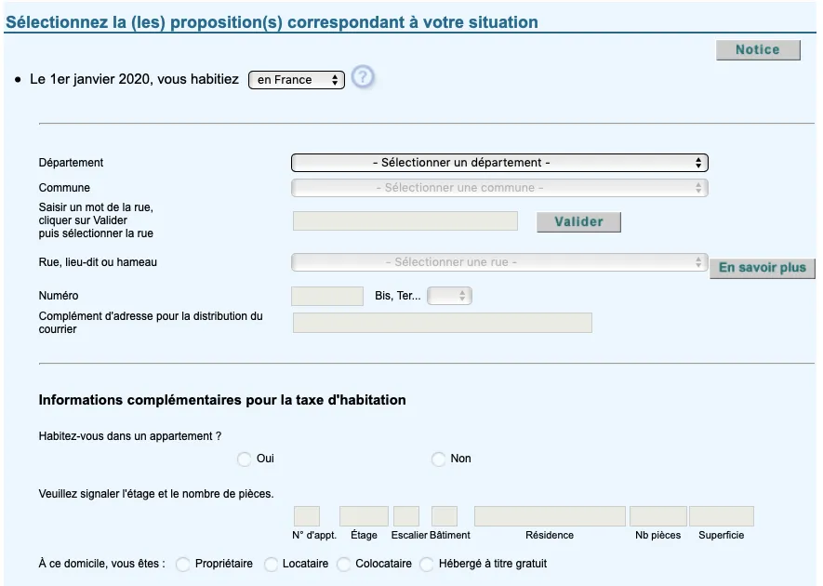Image resolution: width=823 pixels, height=586 pixels.
Task: Select Non for living in an apartment
Action: [x=438, y=459]
